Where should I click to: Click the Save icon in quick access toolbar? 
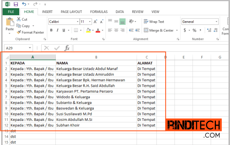16,4
